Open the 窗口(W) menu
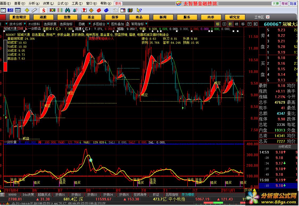Screen dimensions: 299x206 tap(92, 3)
